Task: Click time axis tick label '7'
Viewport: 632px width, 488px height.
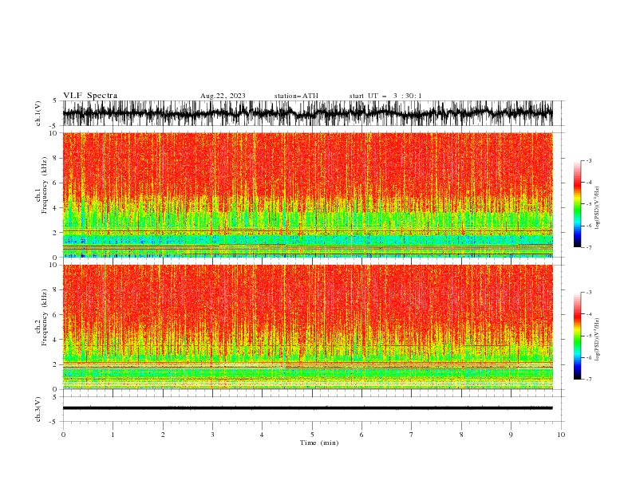Action: point(412,435)
